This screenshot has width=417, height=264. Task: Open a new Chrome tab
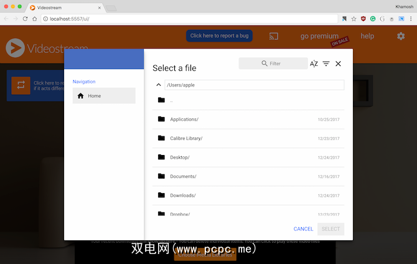[x=111, y=8]
